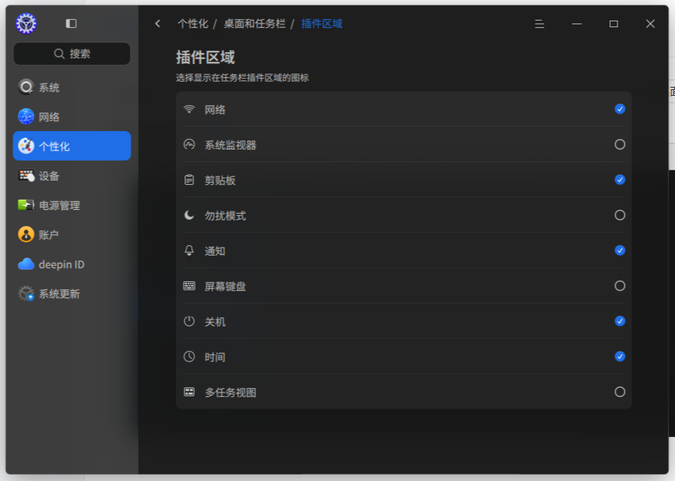Click the wifi icon in 网络 row

click(189, 109)
